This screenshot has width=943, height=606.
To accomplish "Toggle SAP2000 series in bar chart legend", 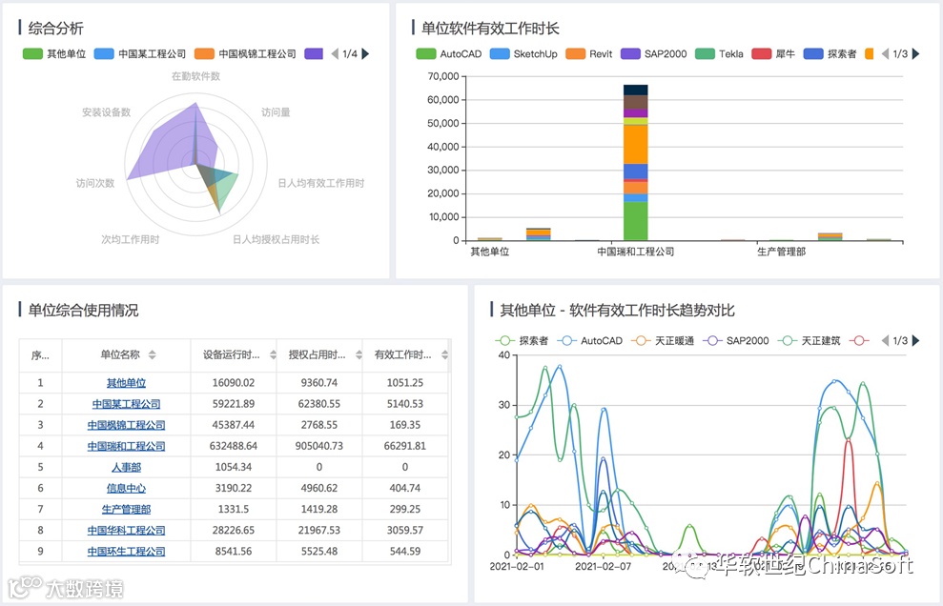I will [654, 54].
